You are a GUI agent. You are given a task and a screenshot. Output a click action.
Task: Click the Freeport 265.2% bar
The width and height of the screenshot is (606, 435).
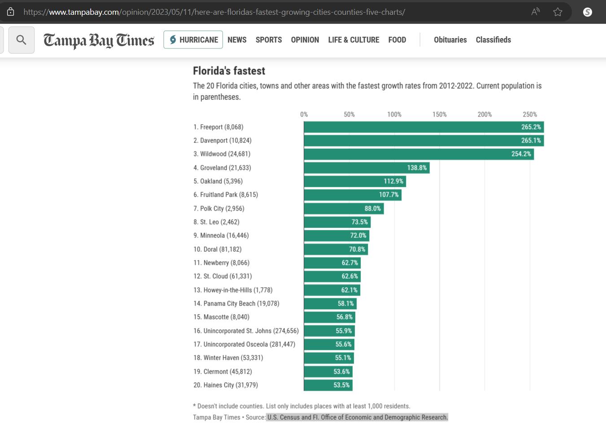pos(423,127)
